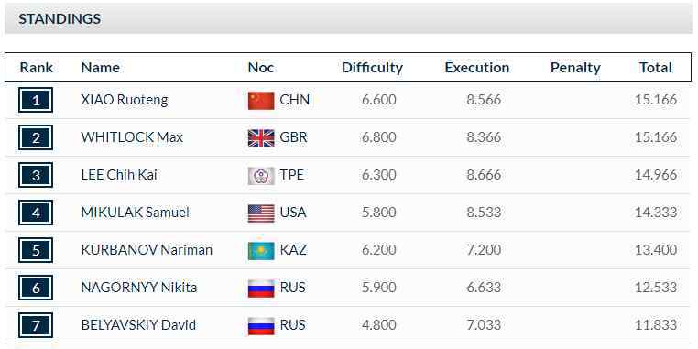The image size is (698, 349).
Task: Open athlete LEE Chih Kai's name
Action: [x=119, y=174]
